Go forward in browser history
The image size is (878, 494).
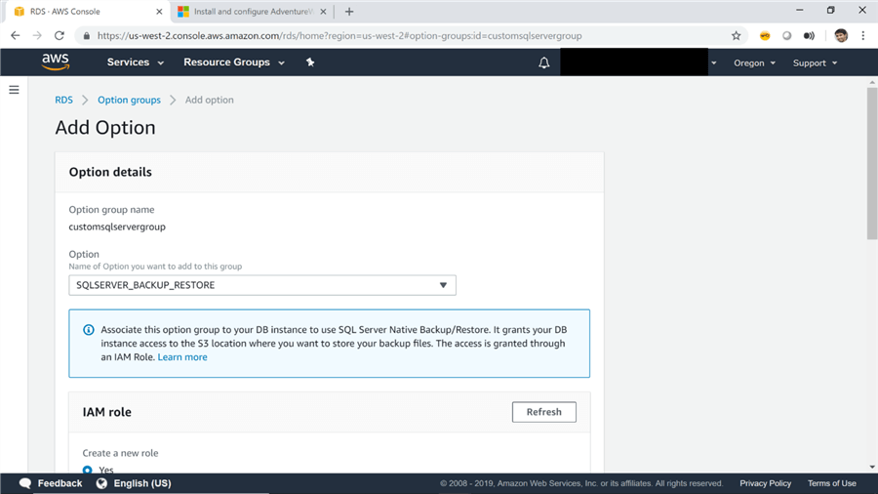click(x=37, y=36)
